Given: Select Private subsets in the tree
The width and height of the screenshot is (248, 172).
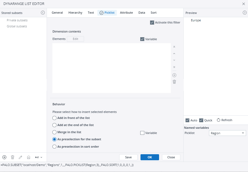Looking at the screenshot, I should [x=17, y=20].
